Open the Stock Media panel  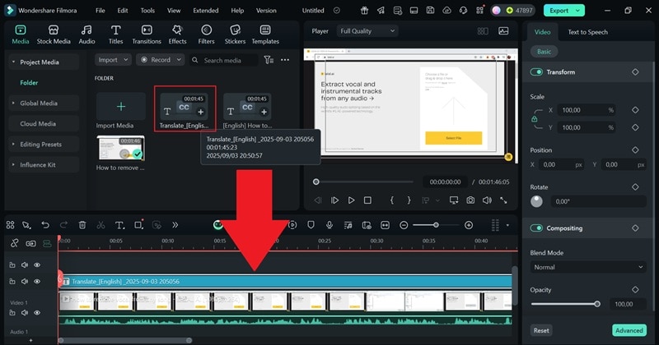[x=54, y=34]
